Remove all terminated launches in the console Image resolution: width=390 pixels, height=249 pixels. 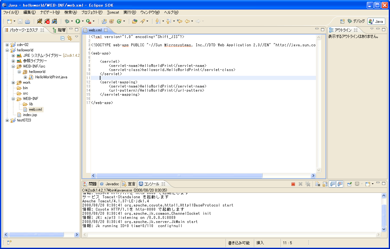coord(308,184)
